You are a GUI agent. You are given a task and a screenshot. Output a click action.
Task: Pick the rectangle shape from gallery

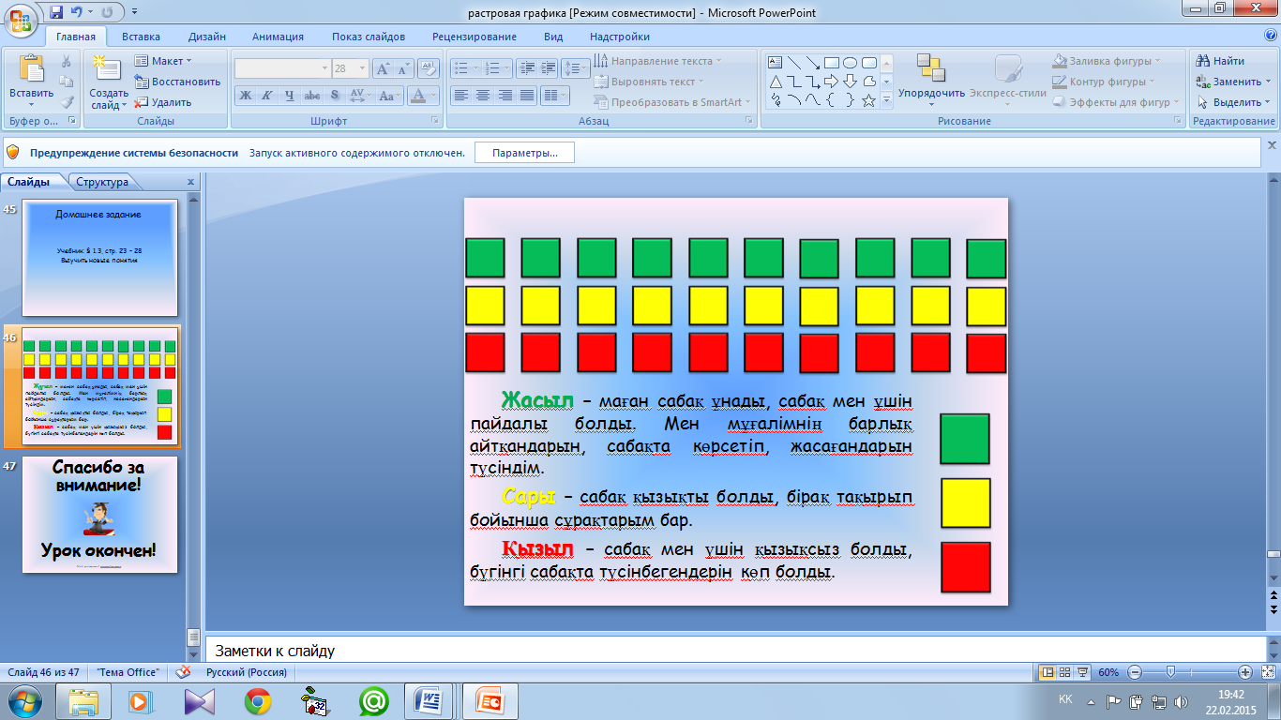[x=832, y=63]
